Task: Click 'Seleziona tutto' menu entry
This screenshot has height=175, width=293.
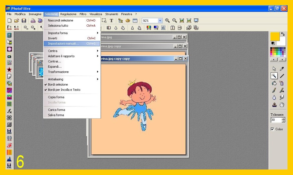Action: (58, 26)
